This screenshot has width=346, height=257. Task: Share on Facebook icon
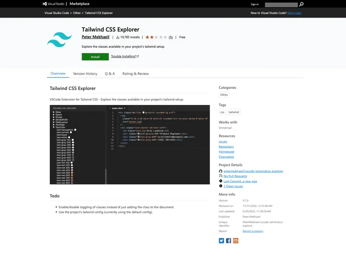[228, 241]
